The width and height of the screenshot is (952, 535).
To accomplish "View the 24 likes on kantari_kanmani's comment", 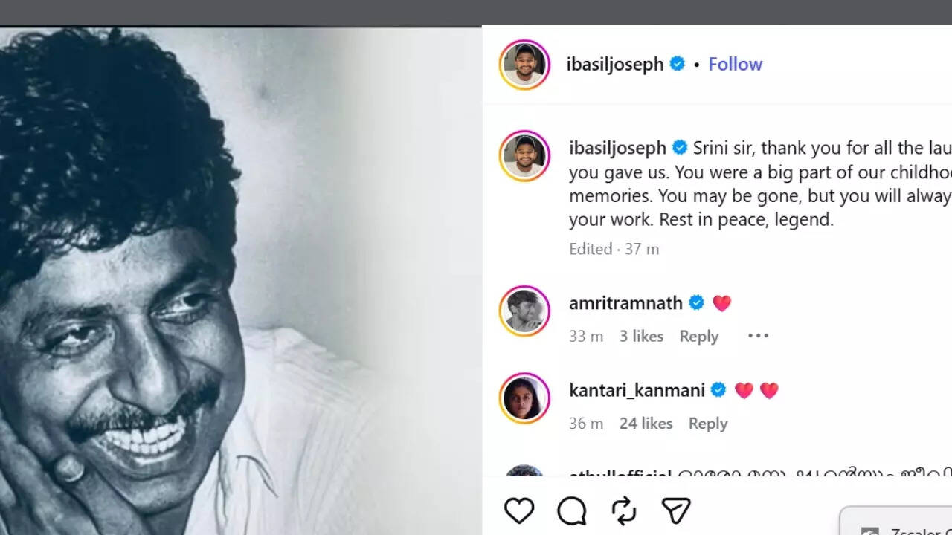I will (646, 424).
